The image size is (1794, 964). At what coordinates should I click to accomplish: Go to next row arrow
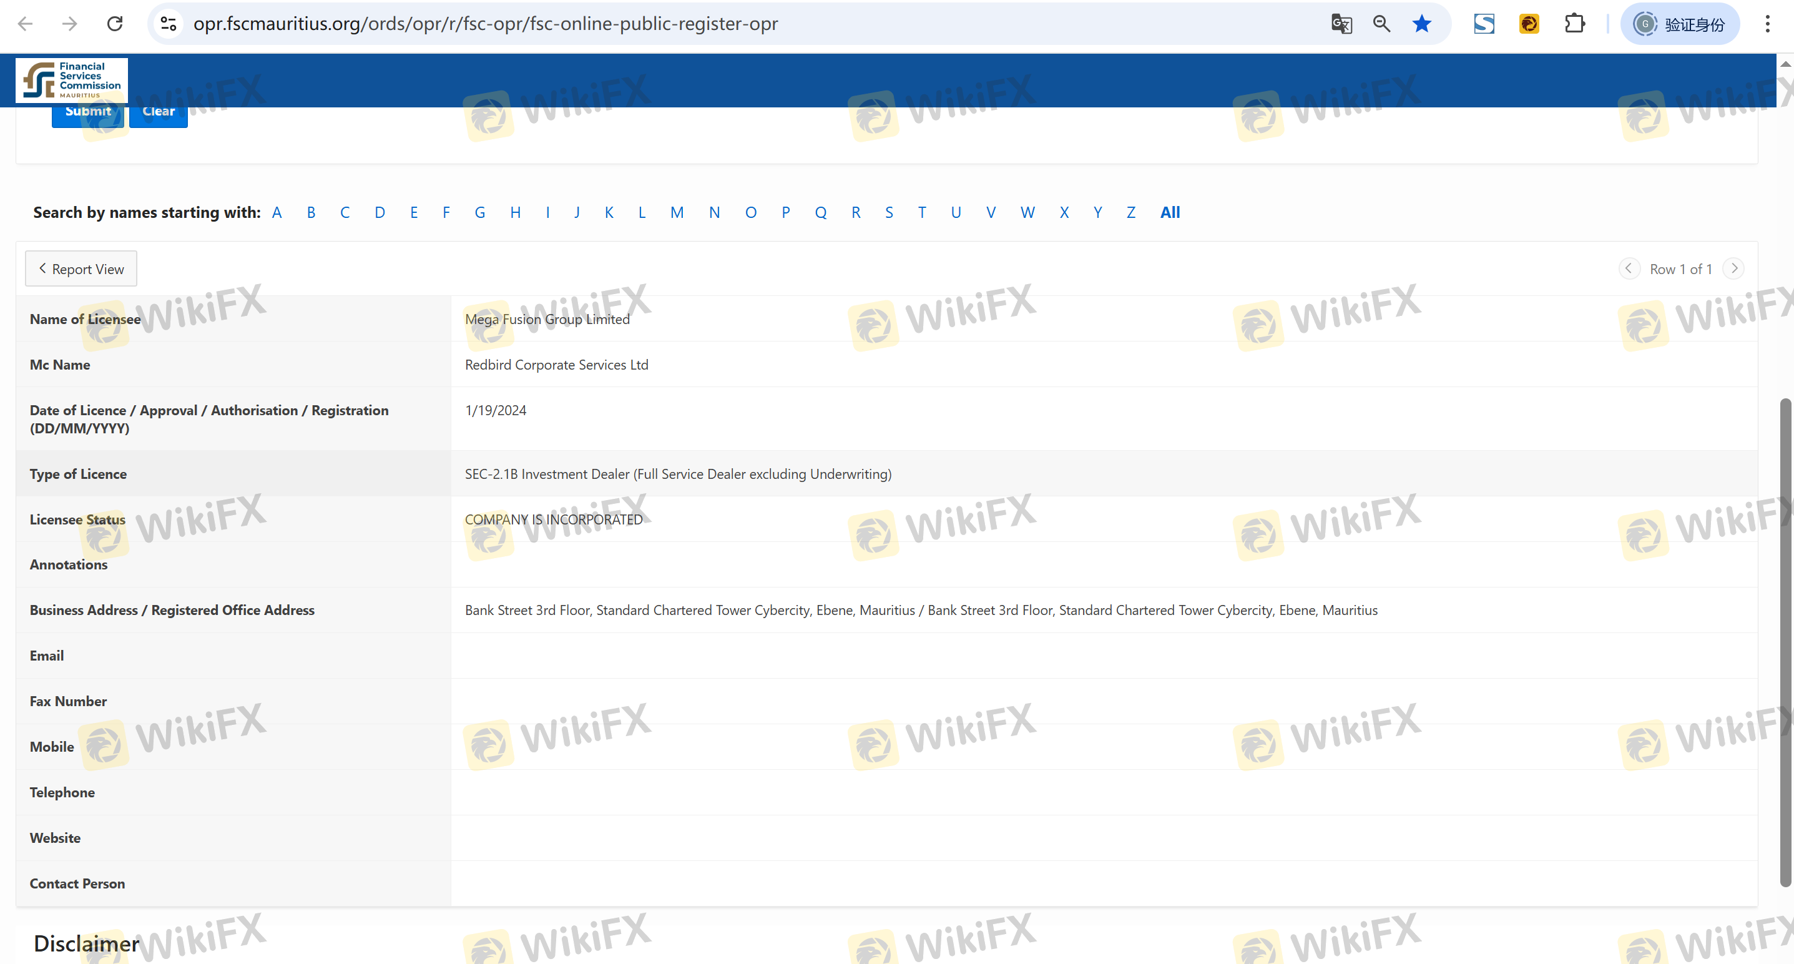coord(1733,268)
